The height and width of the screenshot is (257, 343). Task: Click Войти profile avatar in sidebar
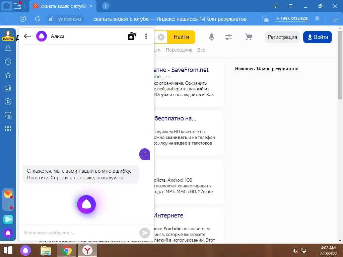pyautogui.click(x=8, y=35)
